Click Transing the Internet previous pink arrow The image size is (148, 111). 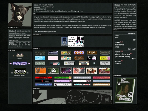point(11,63)
